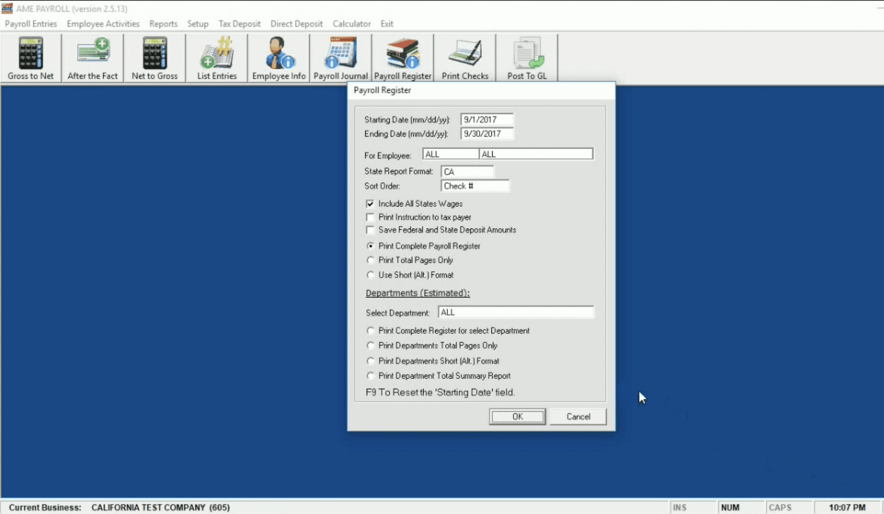
Task: Open the Direct Deposit menu
Action: (x=296, y=23)
